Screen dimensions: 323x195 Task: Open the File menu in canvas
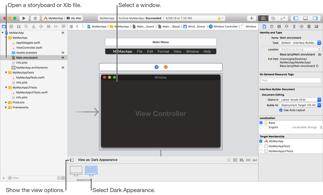point(139,51)
